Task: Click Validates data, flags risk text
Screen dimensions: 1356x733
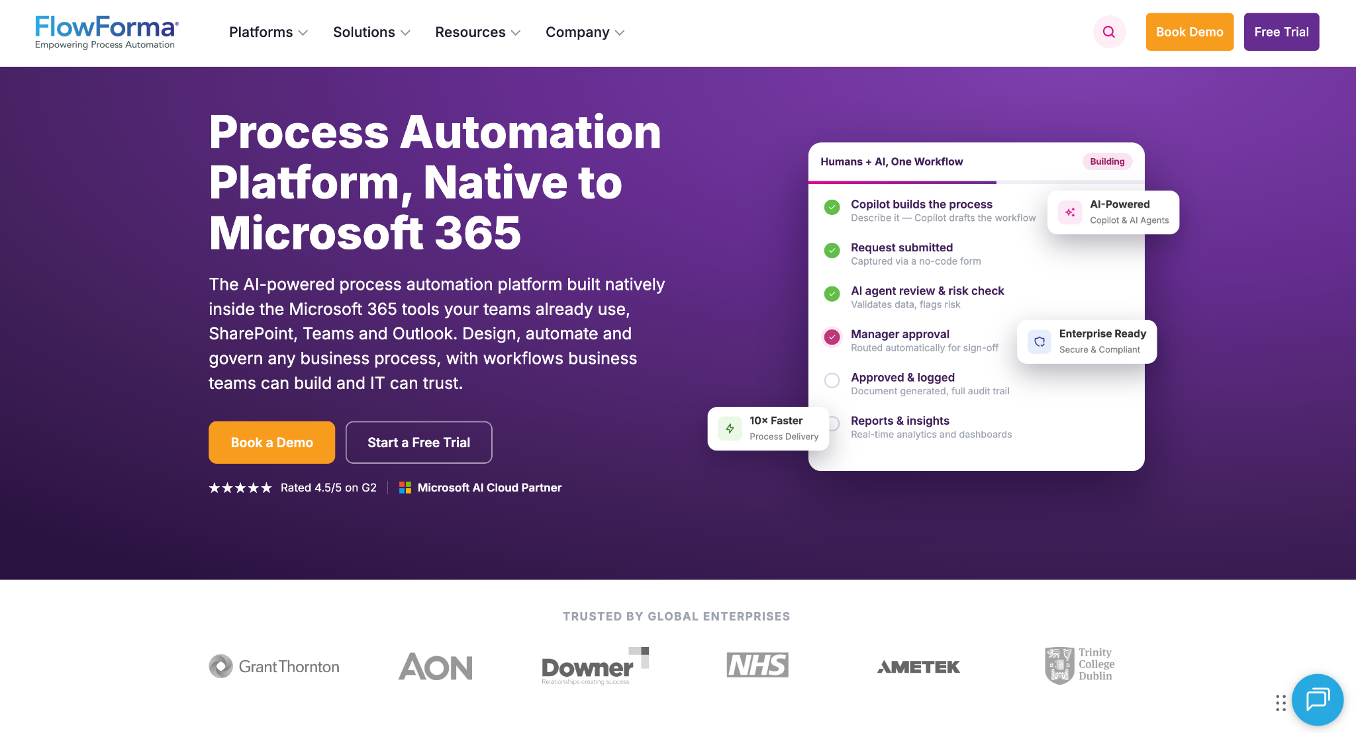Action: coord(906,304)
